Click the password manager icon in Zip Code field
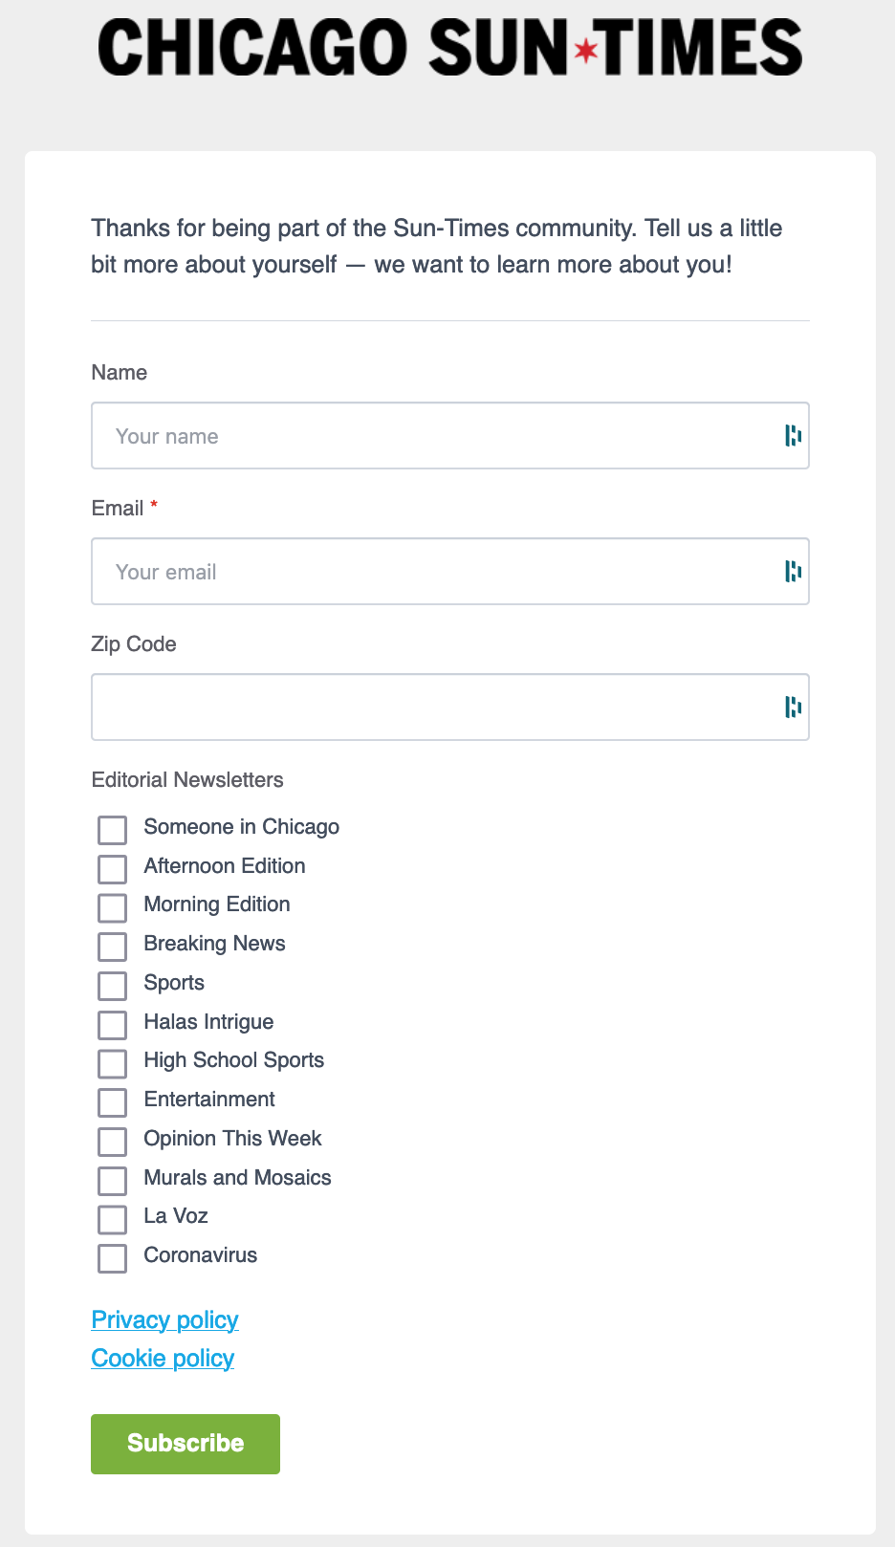 coord(793,708)
